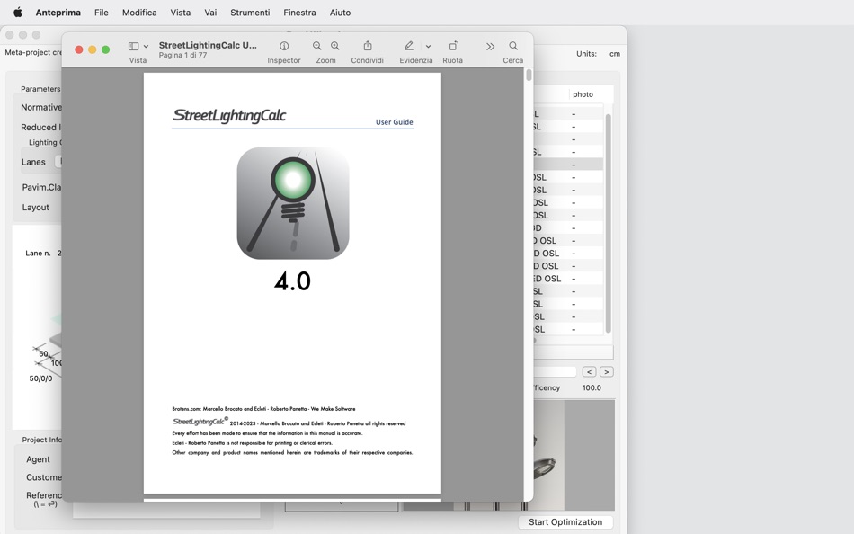The image size is (854, 534).
Task: Open the Strumenti menu
Action: (x=250, y=12)
